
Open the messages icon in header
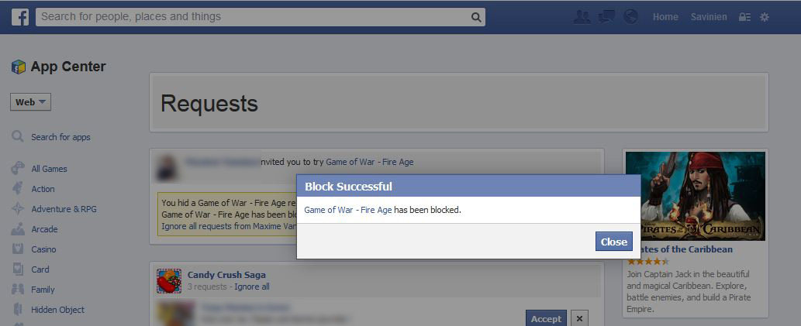(x=606, y=17)
